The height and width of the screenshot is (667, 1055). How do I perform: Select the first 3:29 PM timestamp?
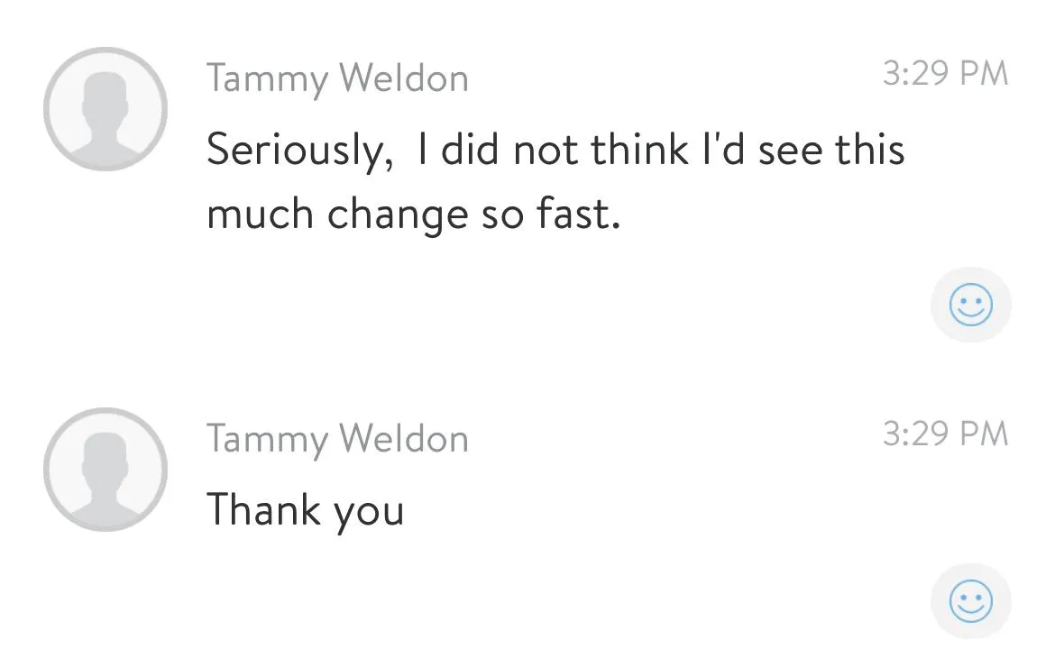click(945, 73)
